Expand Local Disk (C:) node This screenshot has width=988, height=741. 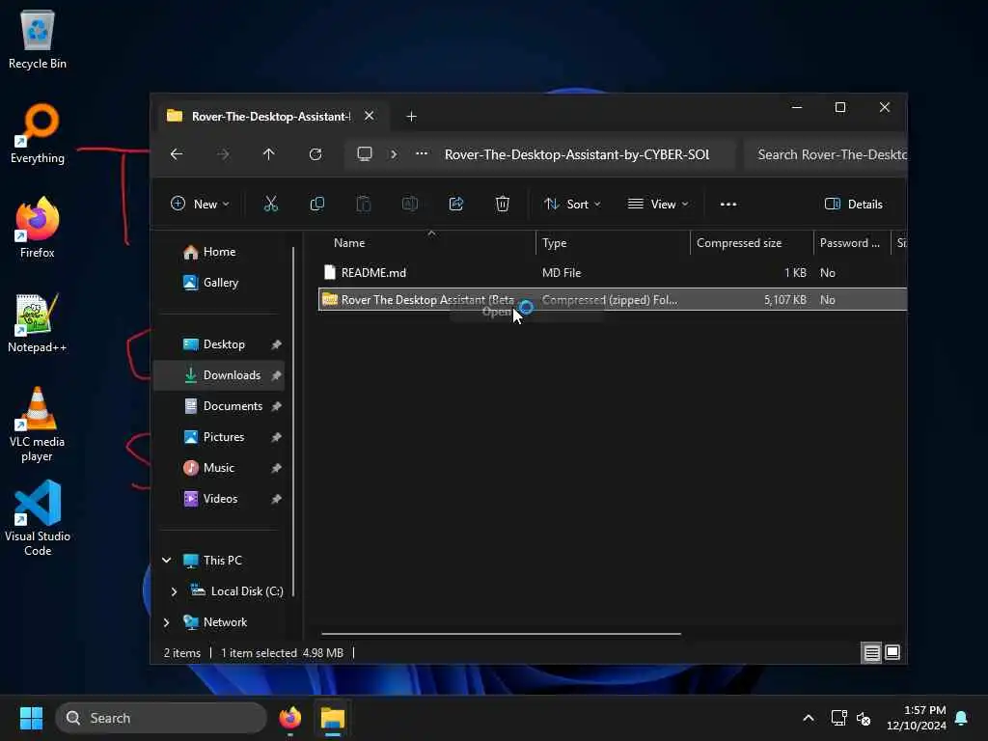point(174,591)
